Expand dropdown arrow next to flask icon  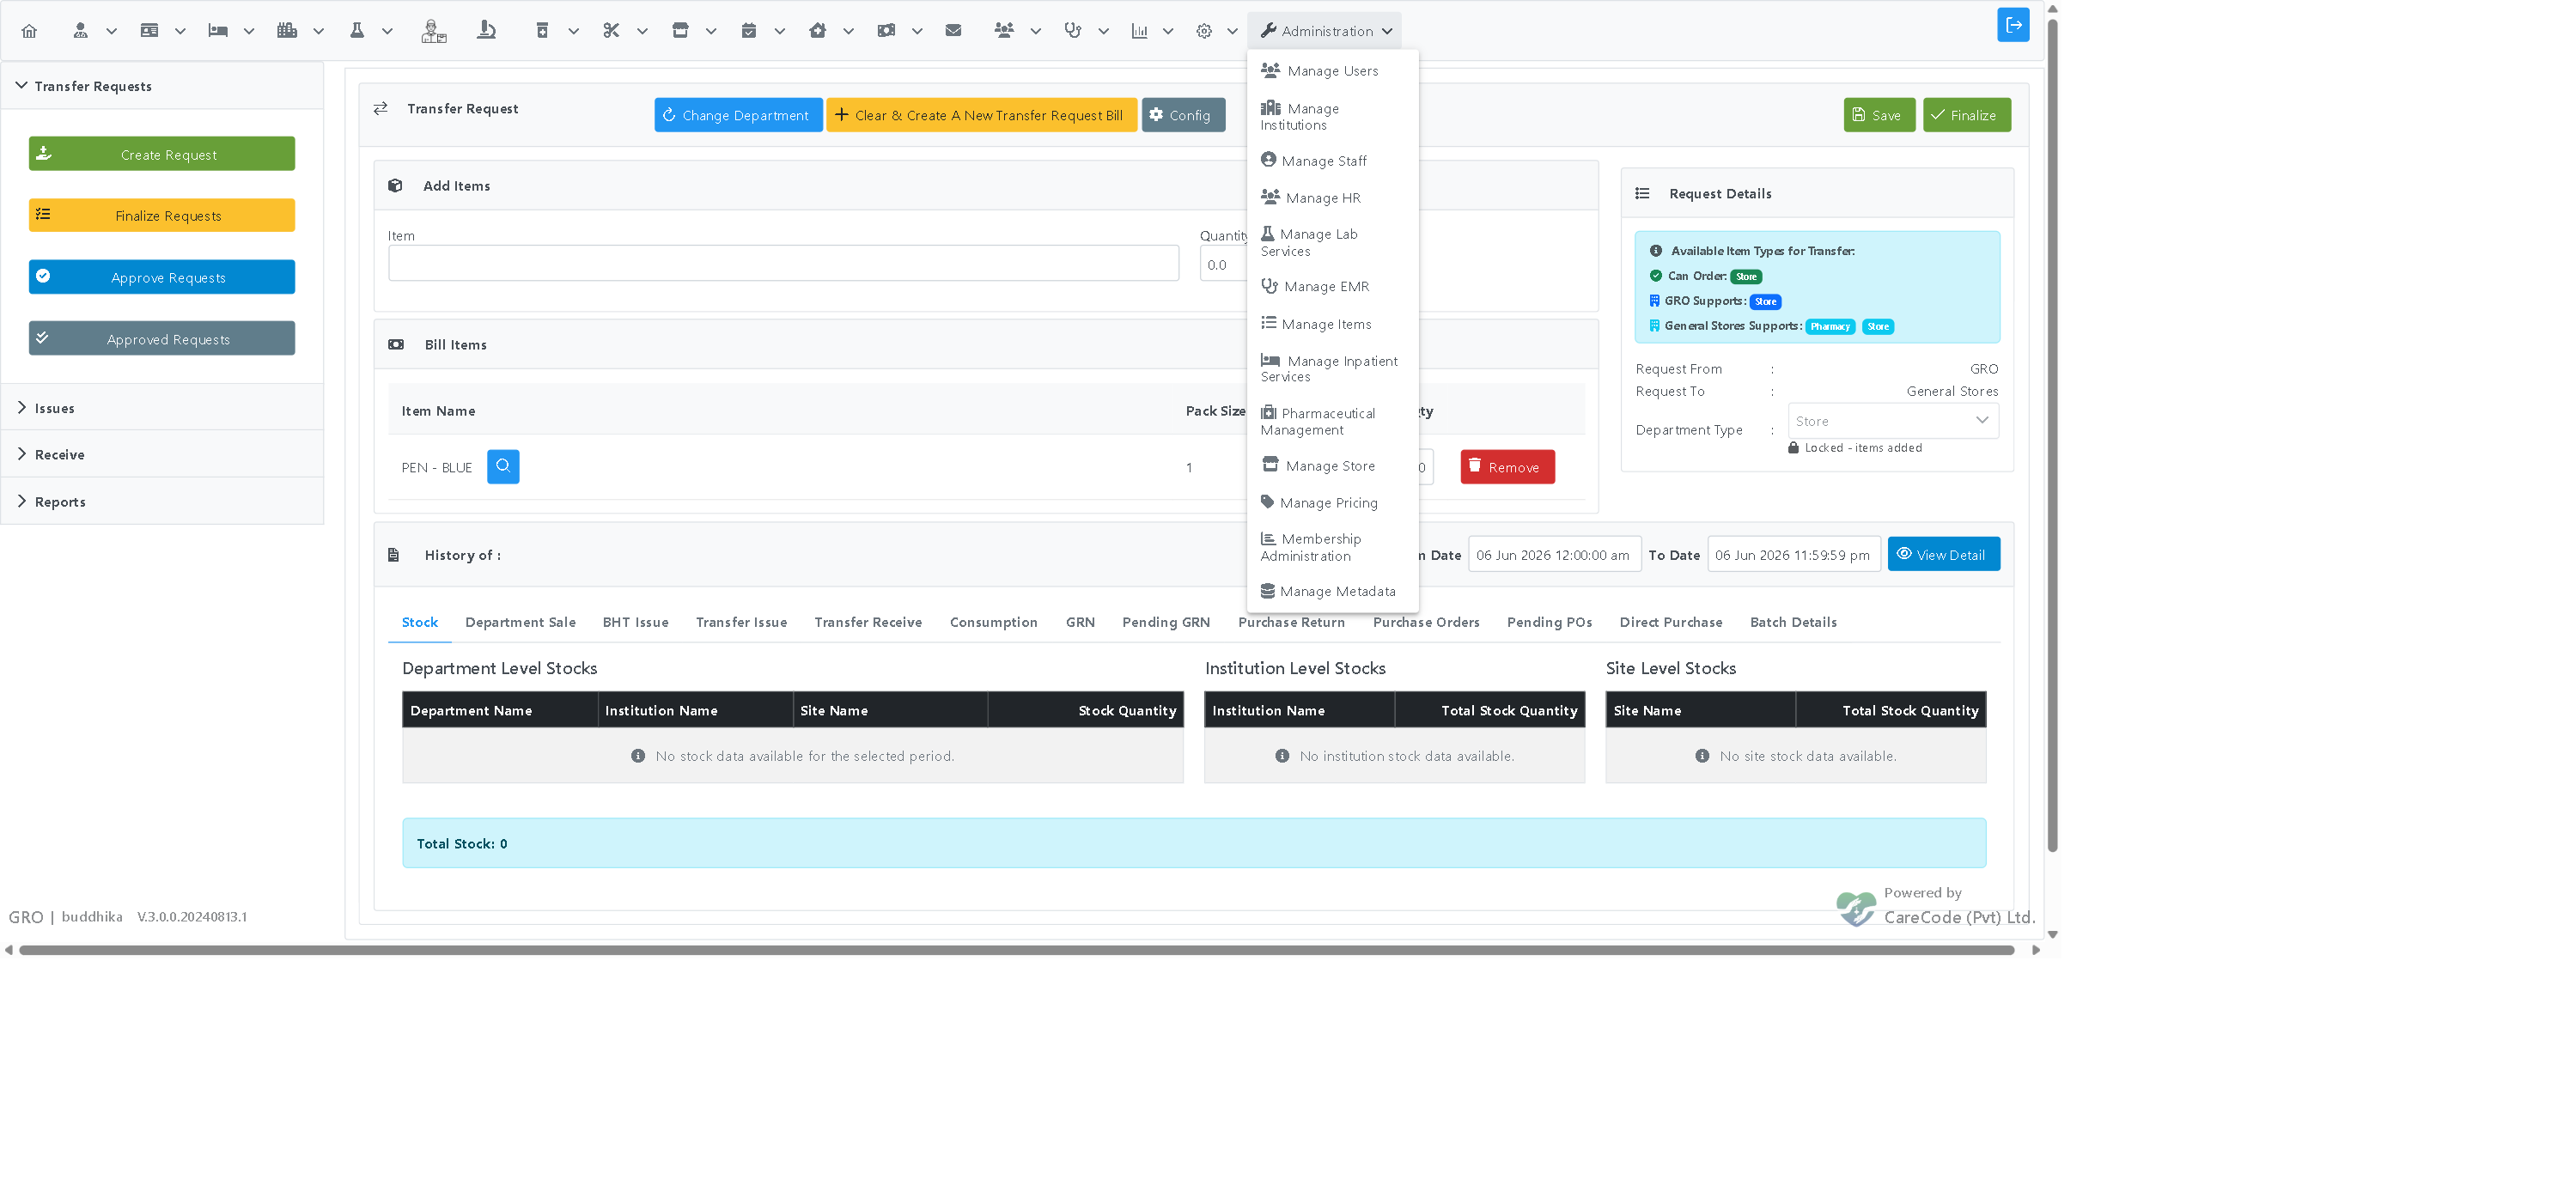point(387,31)
